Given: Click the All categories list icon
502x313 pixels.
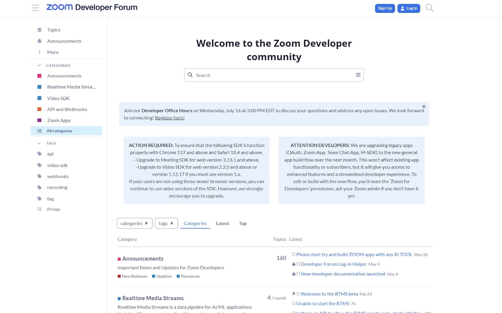Looking at the screenshot, I should [x=40, y=131].
